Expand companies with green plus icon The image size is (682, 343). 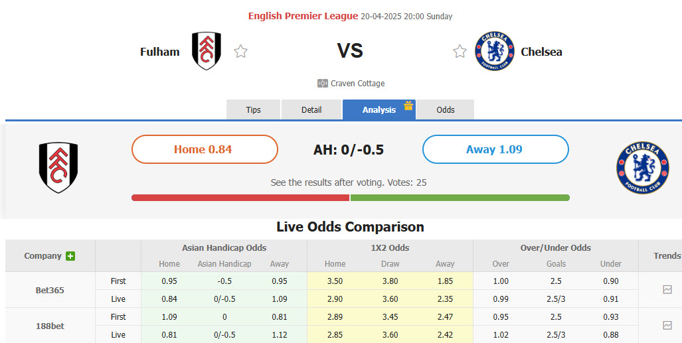pos(70,256)
